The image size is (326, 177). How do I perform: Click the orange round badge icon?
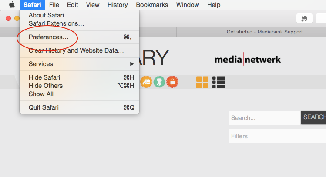point(146,82)
